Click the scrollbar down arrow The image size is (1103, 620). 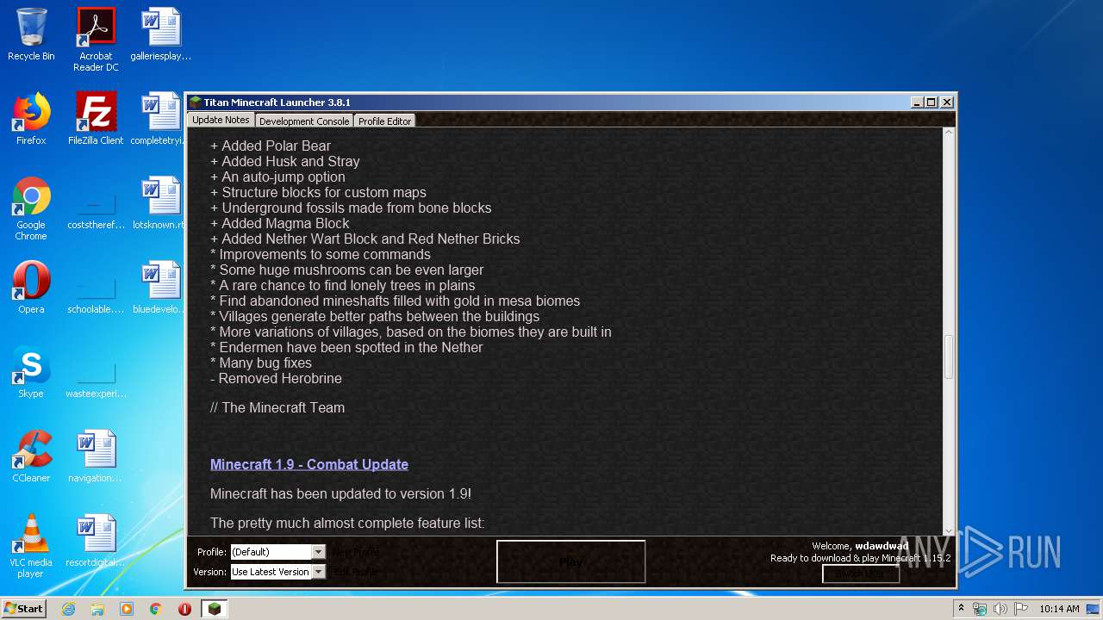[x=949, y=531]
